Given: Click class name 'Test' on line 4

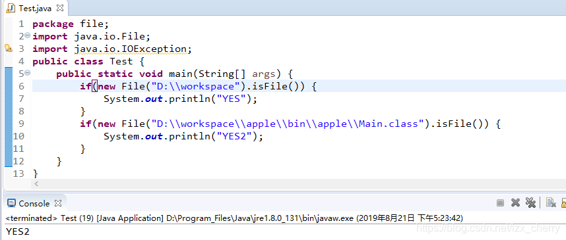Looking at the screenshot, I should click(121, 62).
